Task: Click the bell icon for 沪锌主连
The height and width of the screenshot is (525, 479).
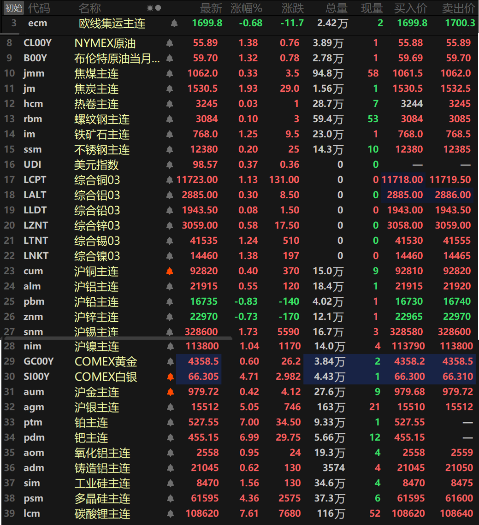Action: click(x=170, y=317)
